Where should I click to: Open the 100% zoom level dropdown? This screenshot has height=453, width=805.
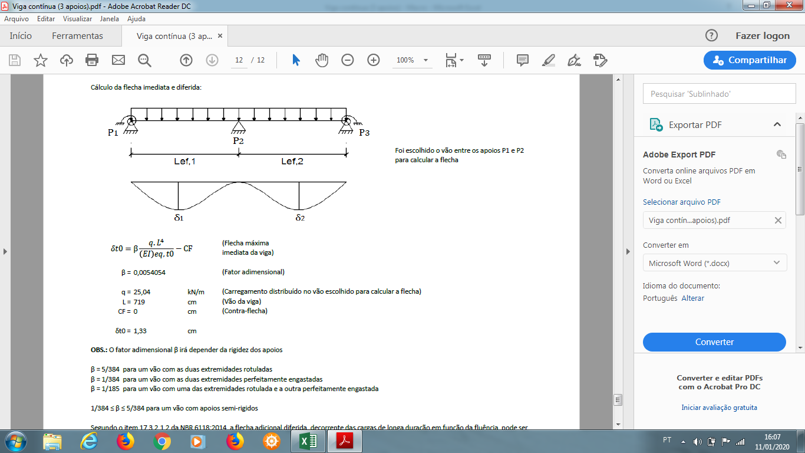click(x=426, y=60)
